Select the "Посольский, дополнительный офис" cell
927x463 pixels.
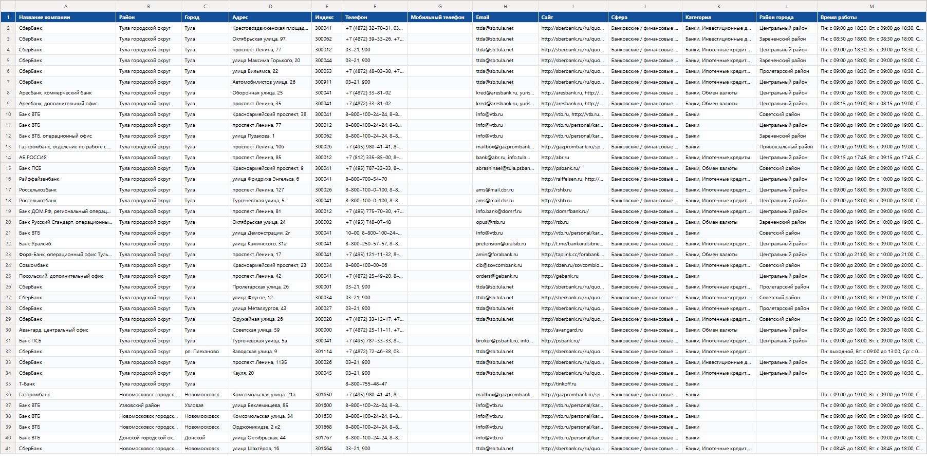click(66, 276)
